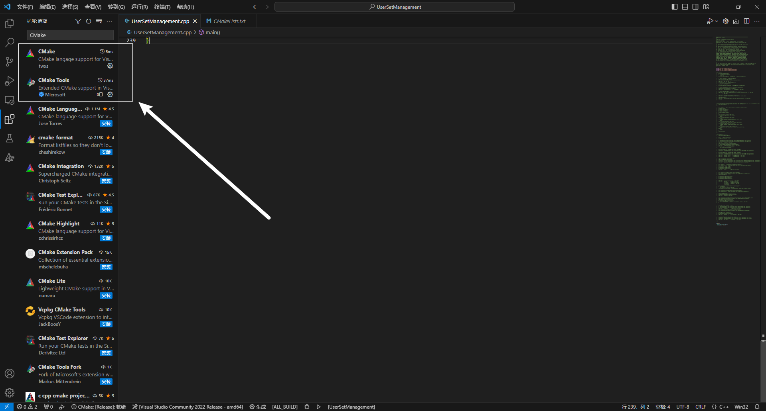Open the Extensions view in activity bar
This screenshot has width=766, height=411.
coord(10,119)
